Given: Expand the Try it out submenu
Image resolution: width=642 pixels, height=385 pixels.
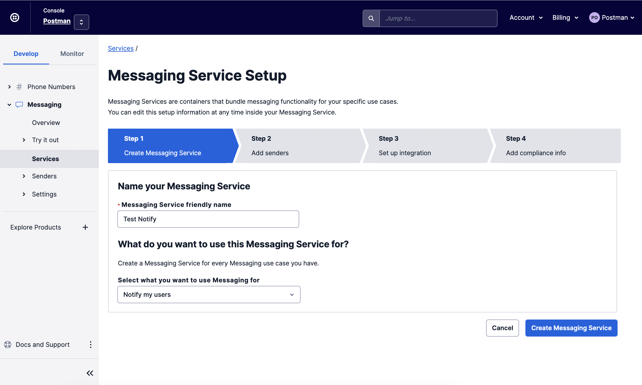Looking at the screenshot, I should pyautogui.click(x=24, y=140).
